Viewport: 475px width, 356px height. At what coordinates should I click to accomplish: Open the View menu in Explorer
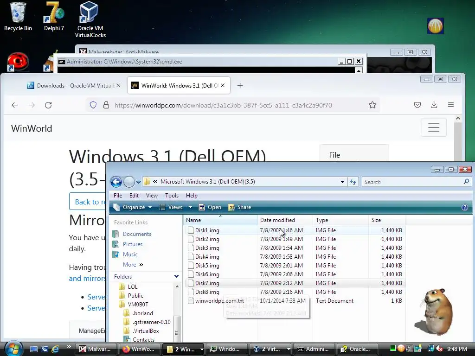pos(152,196)
